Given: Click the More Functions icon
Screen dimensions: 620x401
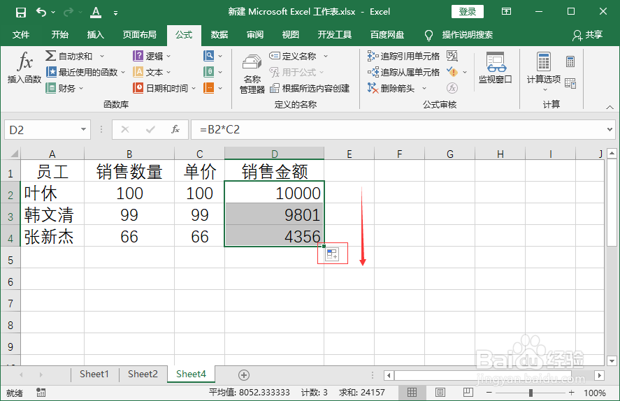Looking at the screenshot, I should pyautogui.click(x=208, y=88).
